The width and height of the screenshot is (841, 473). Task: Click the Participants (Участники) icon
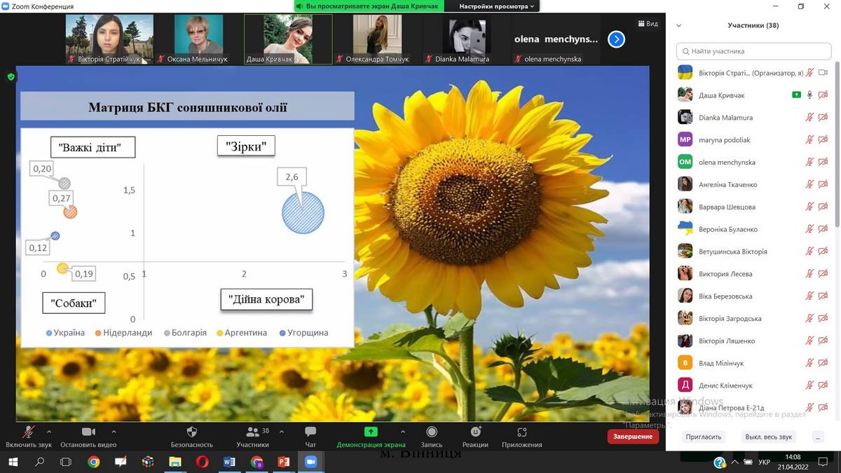(252, 432)
